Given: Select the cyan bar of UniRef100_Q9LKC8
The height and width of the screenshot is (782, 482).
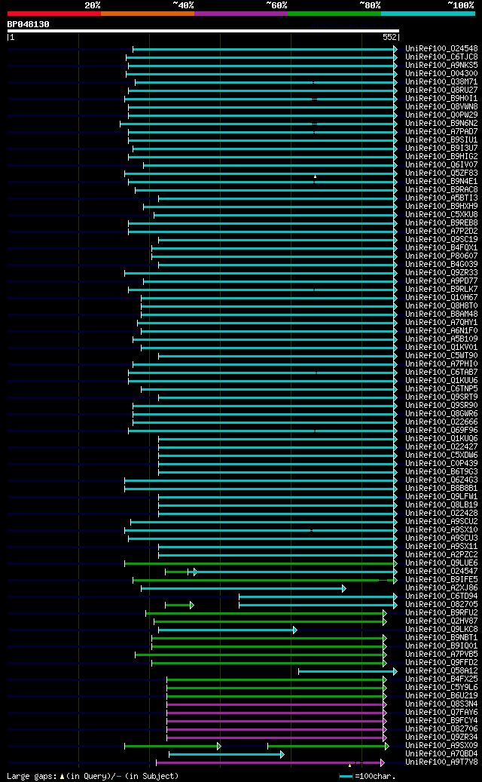Looking at the screenshot, I should [226, 630].
